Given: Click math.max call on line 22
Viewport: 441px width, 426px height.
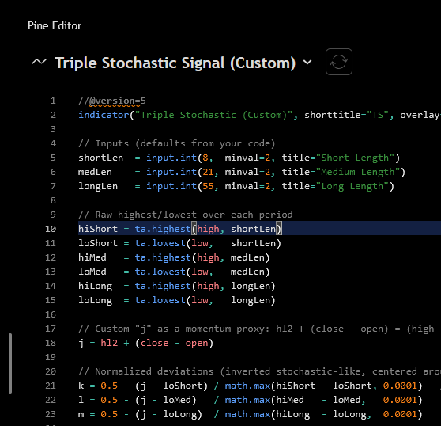Looking at the screenshot, I should 247,400.
